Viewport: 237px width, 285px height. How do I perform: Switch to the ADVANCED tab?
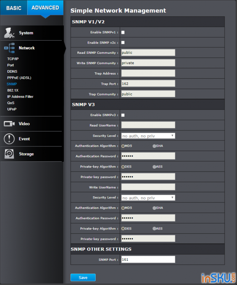(x=45, y=7)
